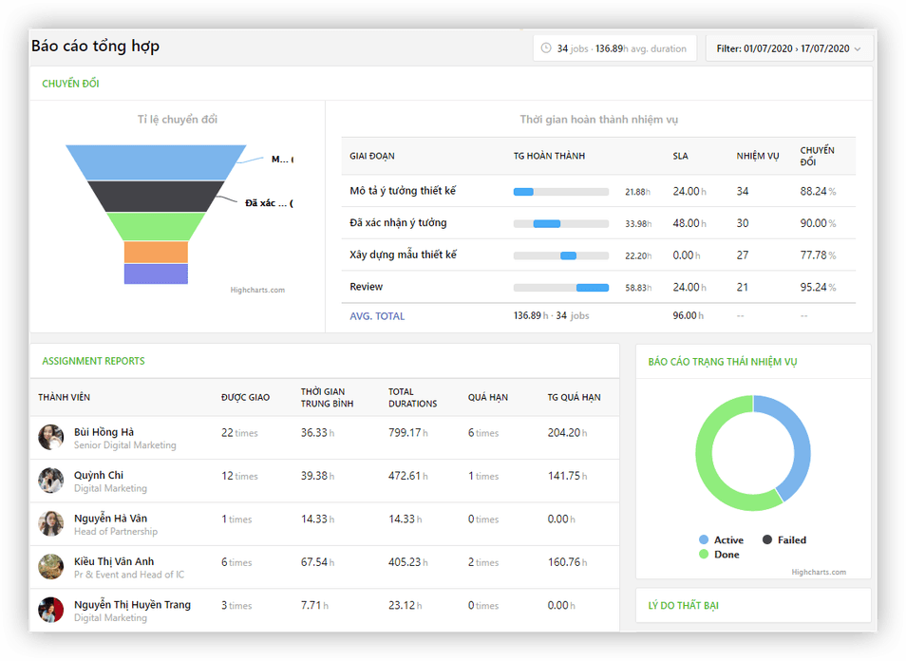The height and width of the screenshot is (661, 906).
Task: Toggle the Failed legend item
Action: (x=783, y=540)
